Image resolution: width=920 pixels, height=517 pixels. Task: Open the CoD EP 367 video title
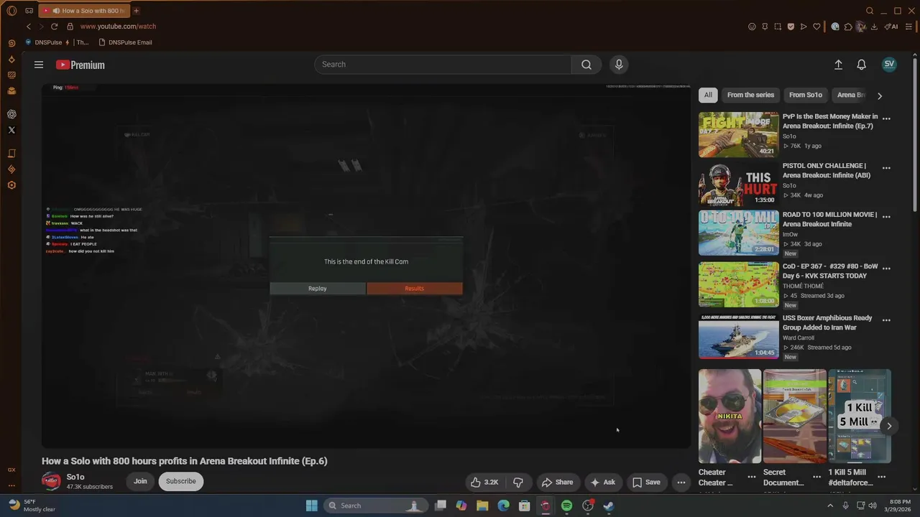coord(830,271)
